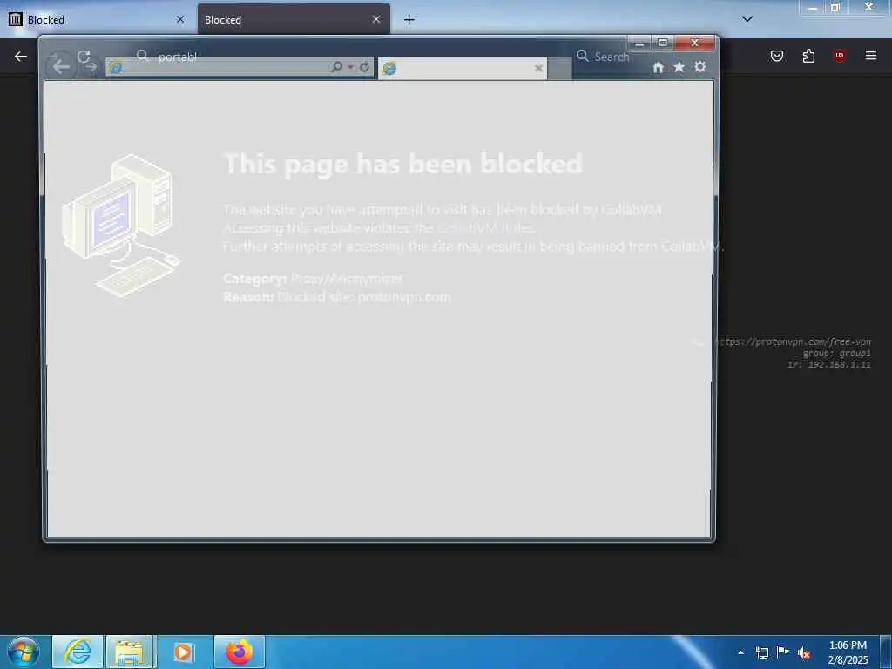
Task: Click the uBlock Origin toolbar icon
Action: (839, 55)
